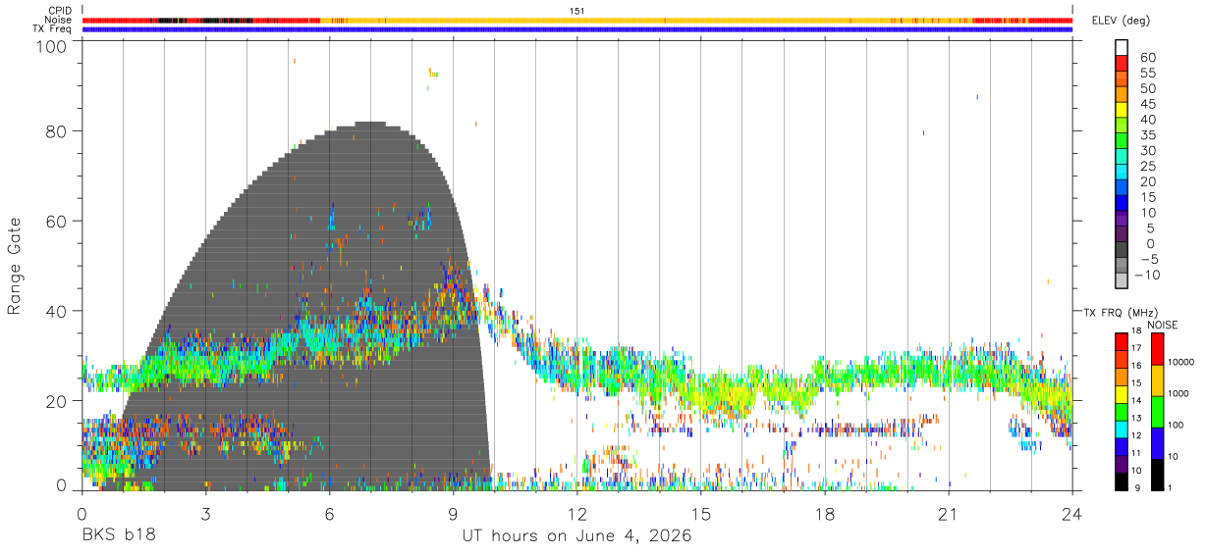The height and width of the screenshot is (556, 1206).
Task: Click the 'Noise' row label at top left
Action: coord(59,20)
